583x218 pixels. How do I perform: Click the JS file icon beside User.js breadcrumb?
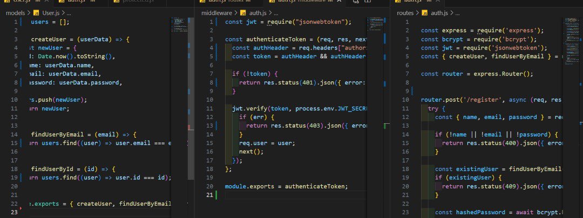point(37,13)
